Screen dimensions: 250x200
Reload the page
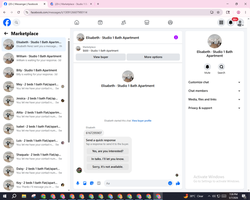tap(18, 12)
